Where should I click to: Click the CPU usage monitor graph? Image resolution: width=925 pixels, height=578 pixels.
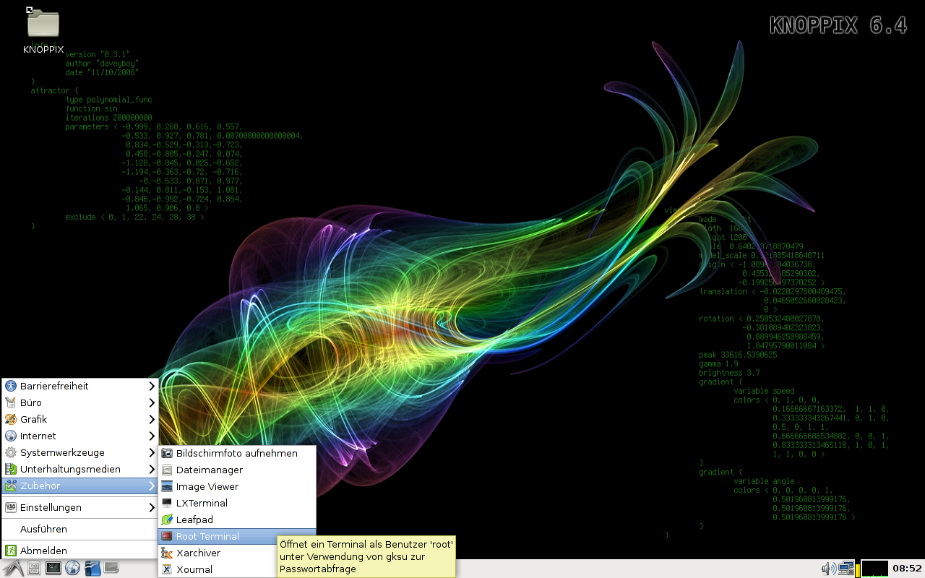pyautogui.click(x=874, y=569)
